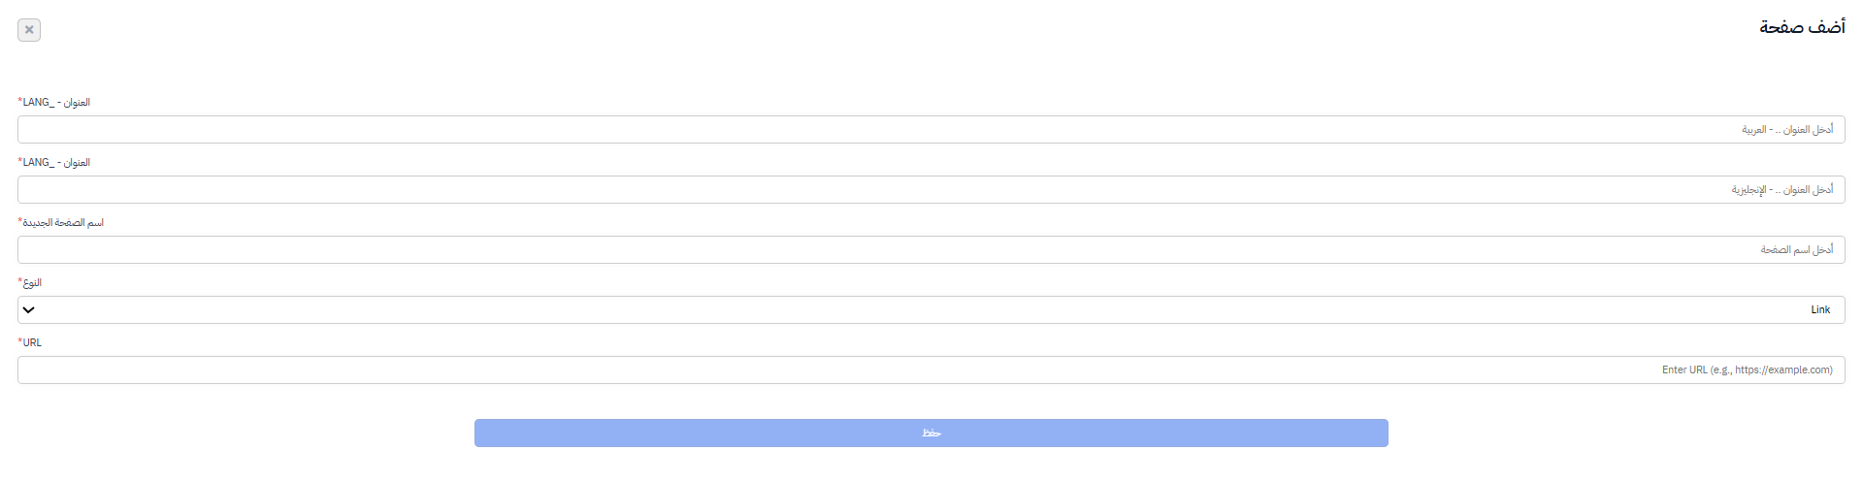Click red asterisk beside اسم الصفحة الجديدة

point(19,221)
